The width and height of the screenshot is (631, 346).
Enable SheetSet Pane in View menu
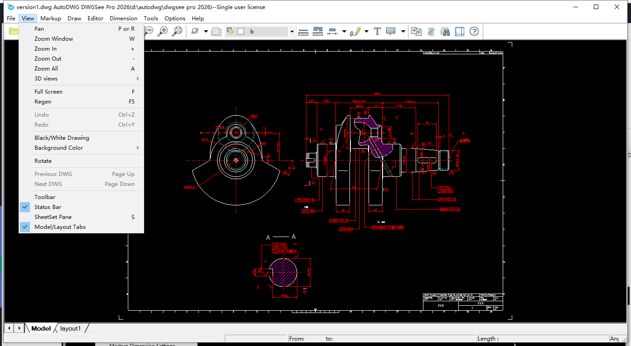82,217
